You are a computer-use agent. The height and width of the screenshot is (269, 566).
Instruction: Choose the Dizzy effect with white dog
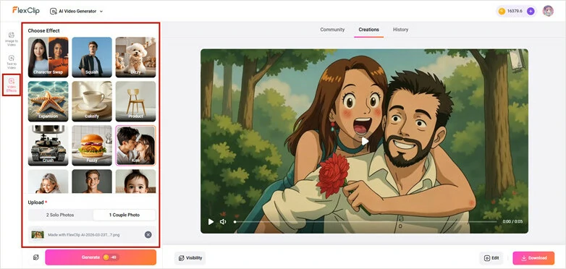tap(135, 57)
